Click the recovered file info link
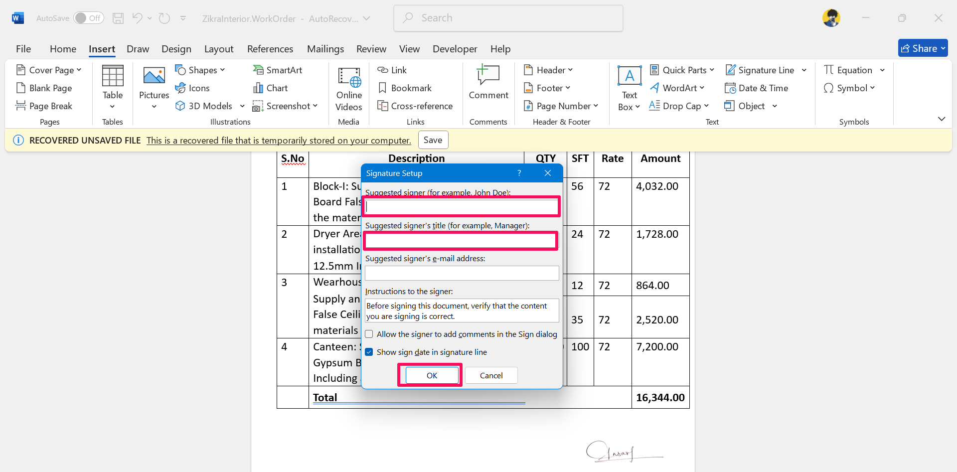The image size is (957, 472). 279,141
